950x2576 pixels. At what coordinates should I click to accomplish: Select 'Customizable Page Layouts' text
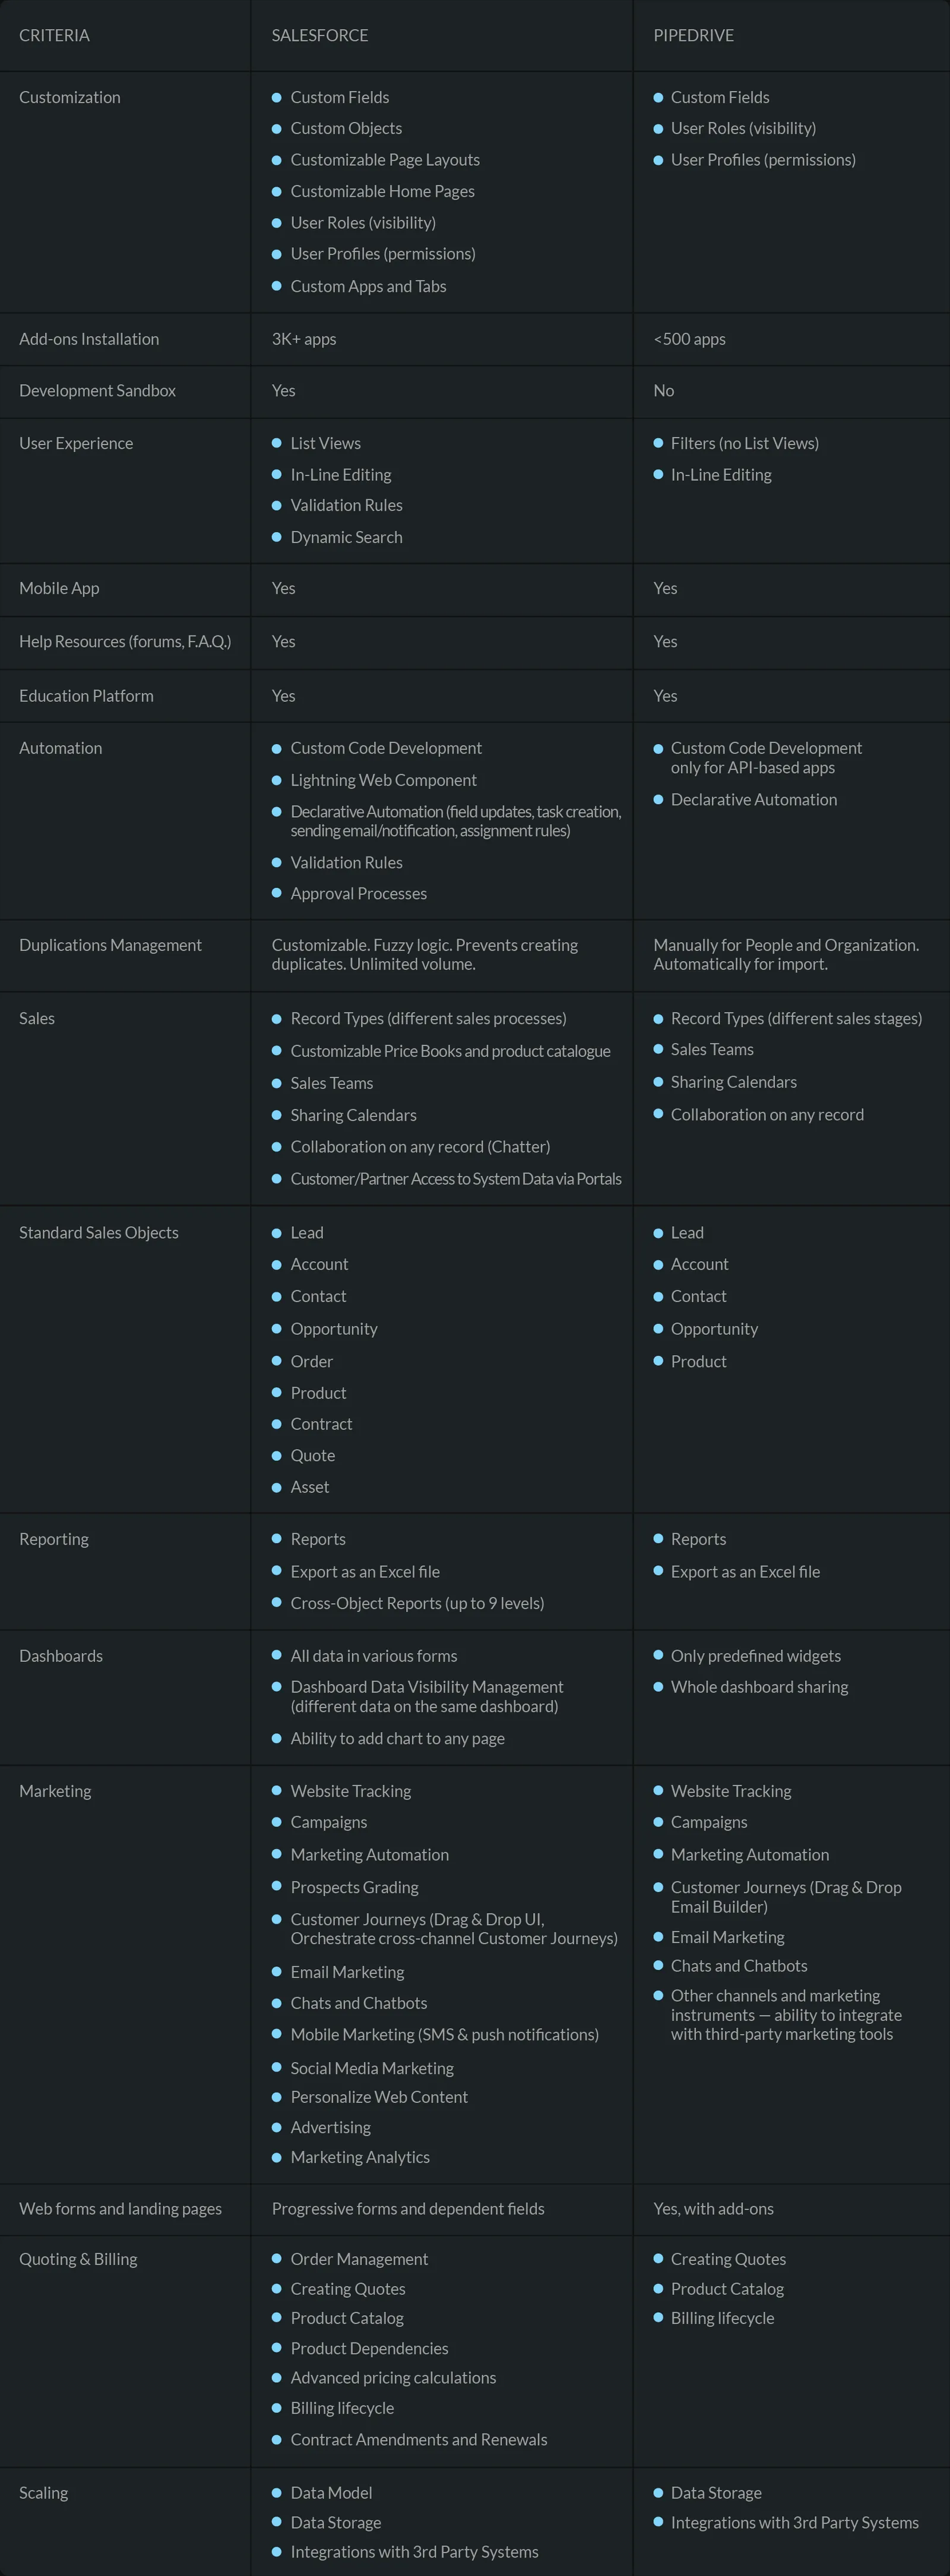(385, 160)
